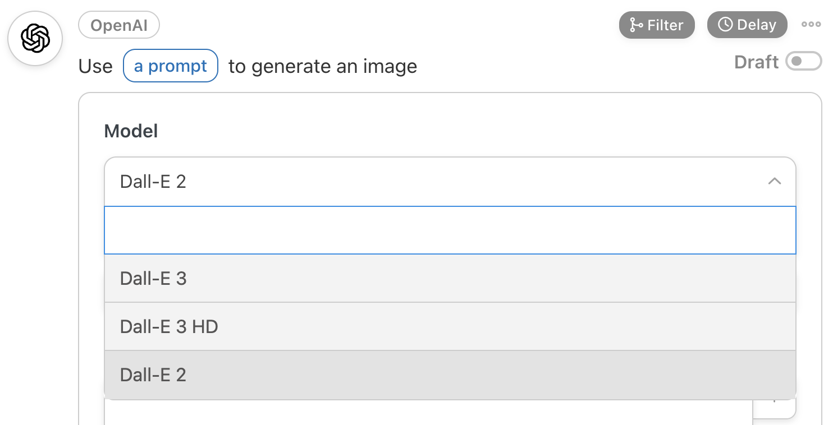The image size is (833, 425).
Task: Add a Delay to this step
Action: (747, 25)
